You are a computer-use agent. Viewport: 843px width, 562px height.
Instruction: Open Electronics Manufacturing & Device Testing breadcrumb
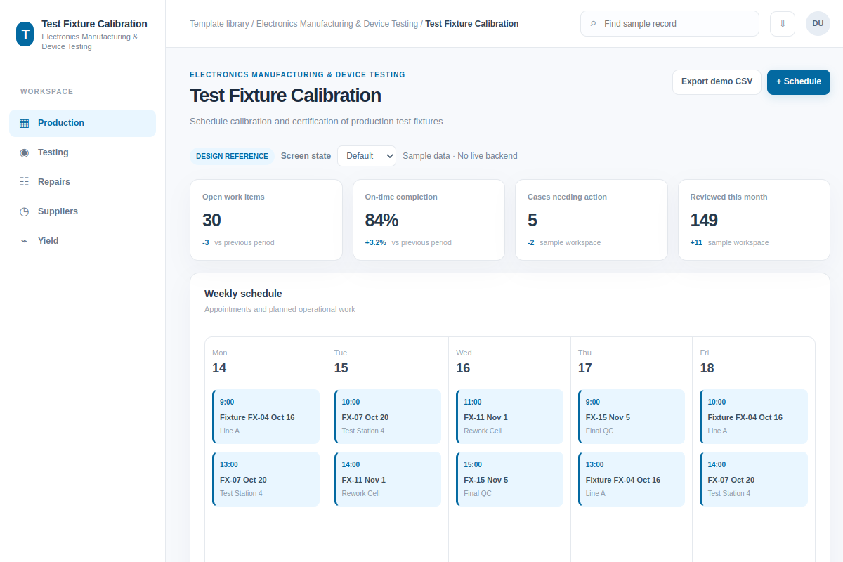[x=337, y=24]
